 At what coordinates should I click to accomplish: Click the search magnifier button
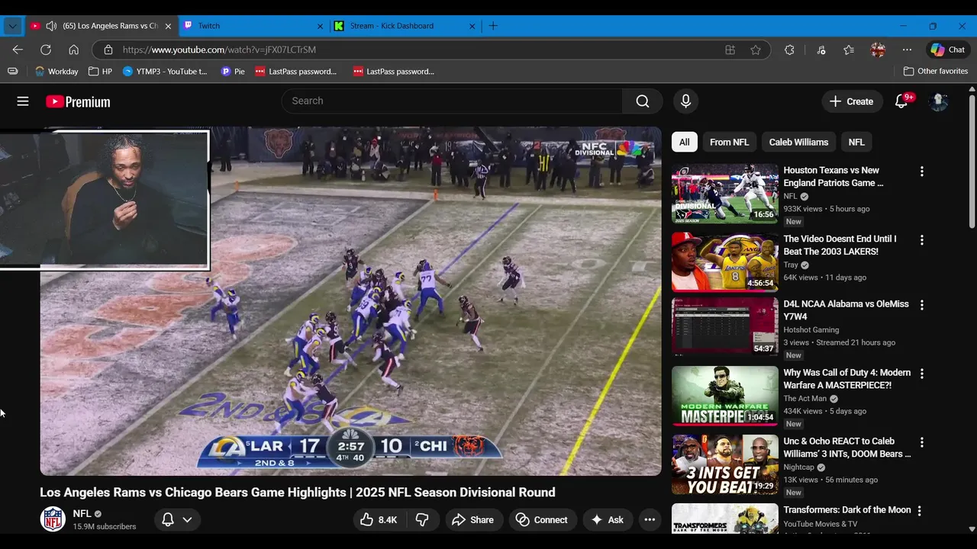tap(643, 101)
